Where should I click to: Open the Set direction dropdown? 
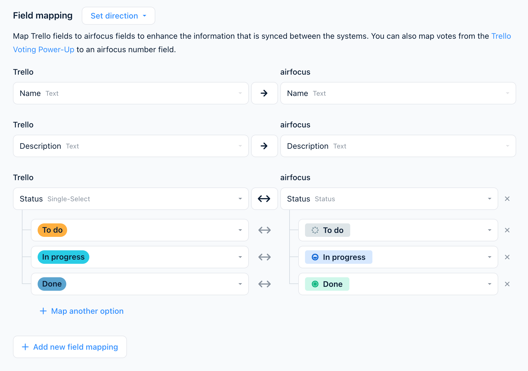pyautogui.click(x=118, y=16)
